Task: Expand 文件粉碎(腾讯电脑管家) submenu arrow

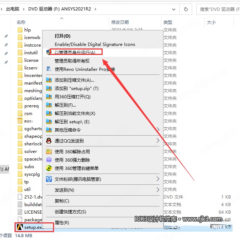Action: 158,179
